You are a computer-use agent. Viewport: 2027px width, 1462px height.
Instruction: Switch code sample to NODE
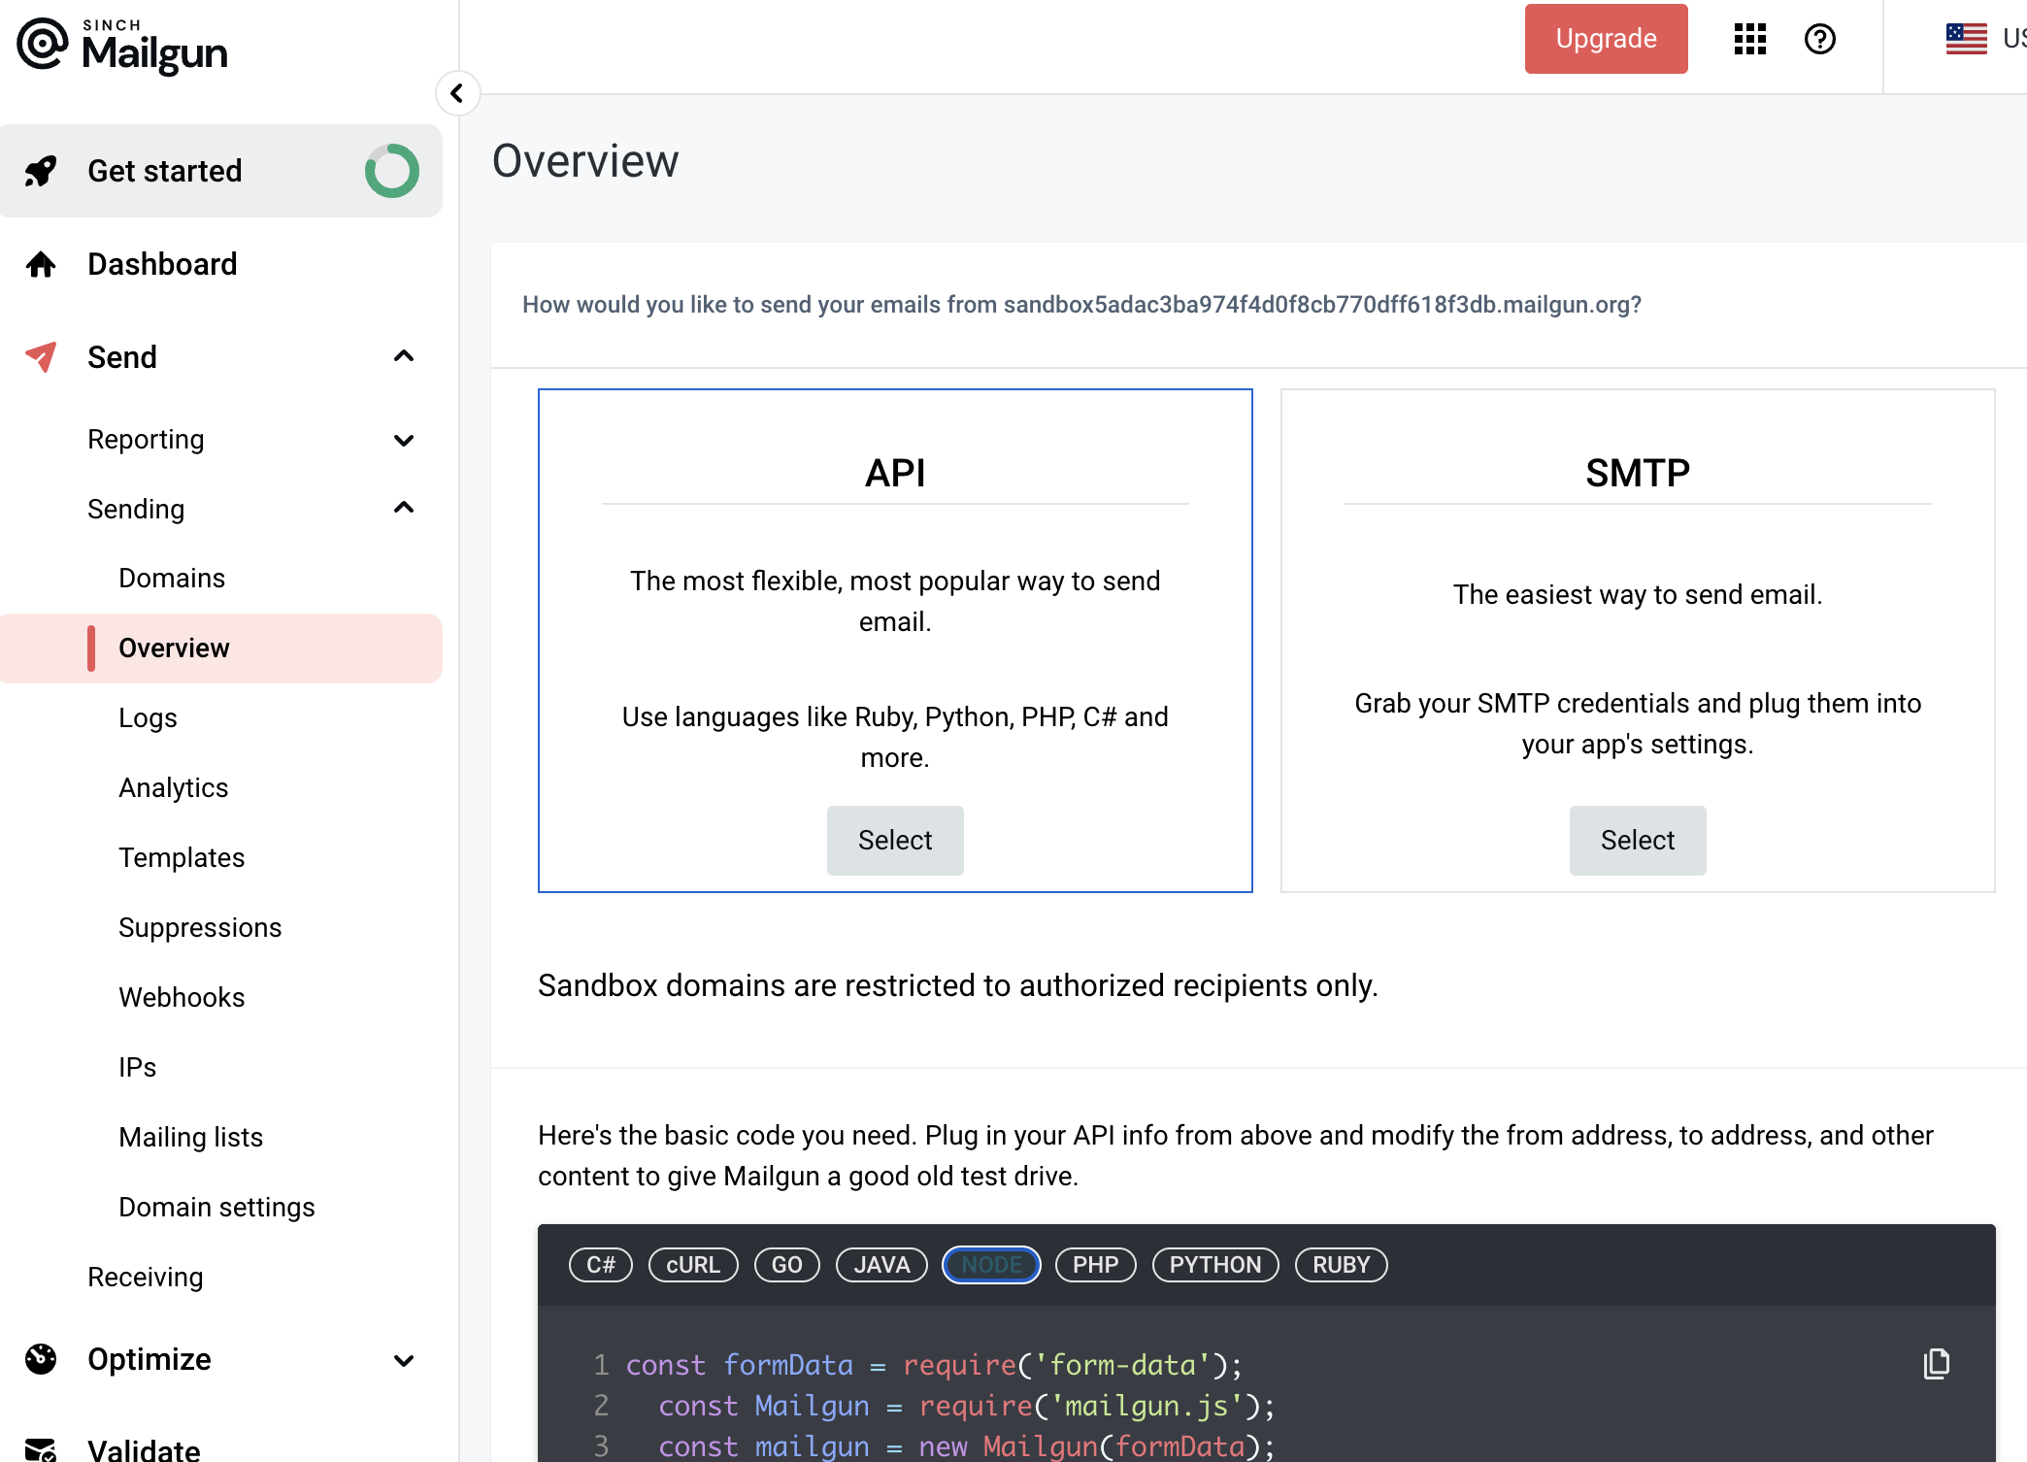tap(991, 1265)
